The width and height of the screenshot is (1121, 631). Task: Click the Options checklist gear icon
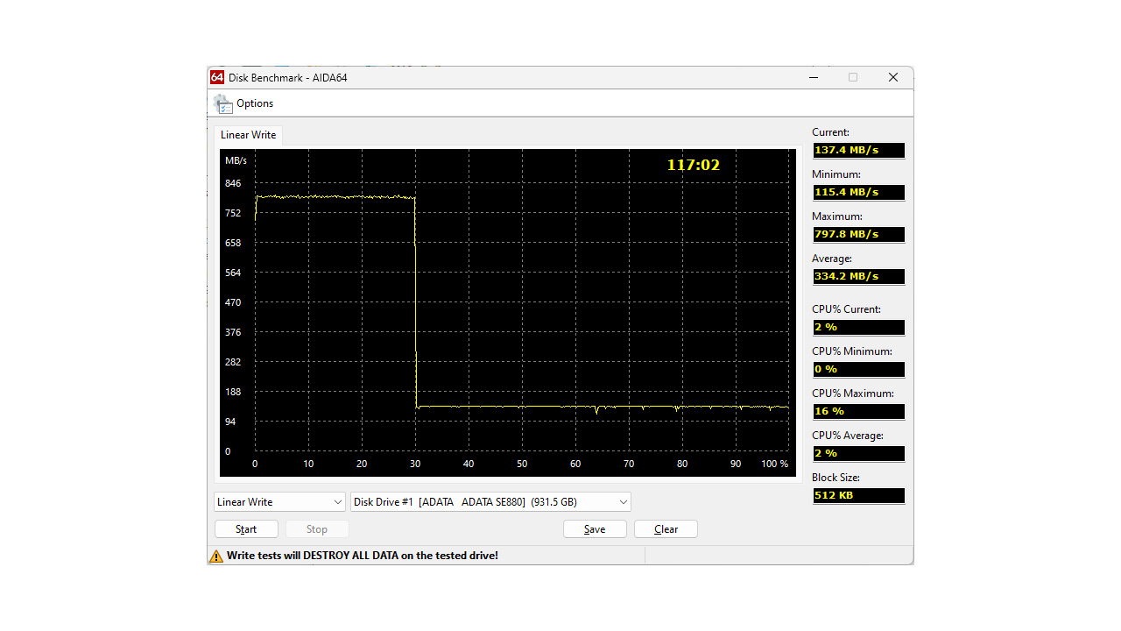coord(223,103)
